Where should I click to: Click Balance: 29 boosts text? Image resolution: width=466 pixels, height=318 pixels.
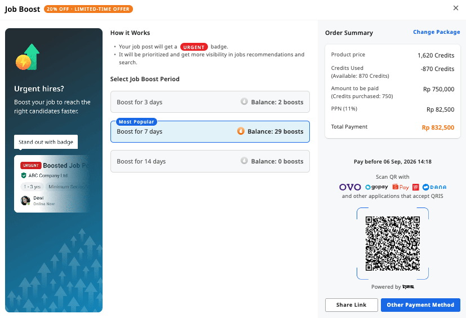276,131
